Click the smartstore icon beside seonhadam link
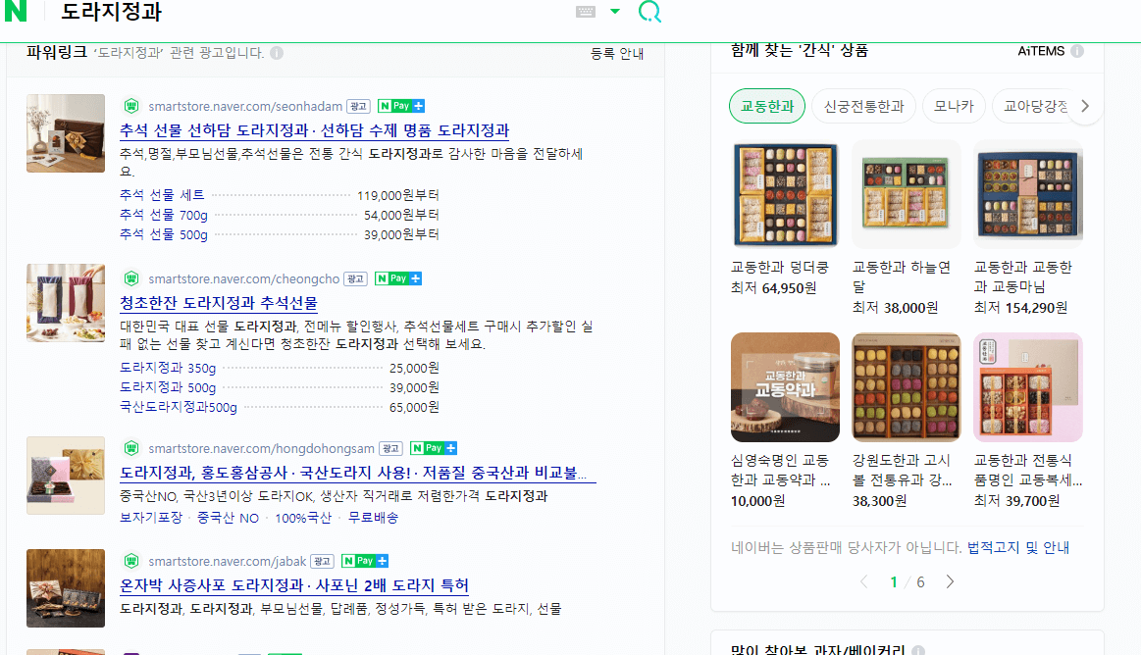Image resolution: width=1141 pixels, height=655 pixels. tap(132, 105)
